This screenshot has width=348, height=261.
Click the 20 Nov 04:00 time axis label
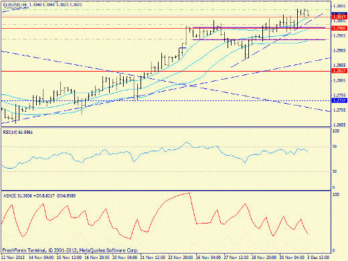(125, 257)
